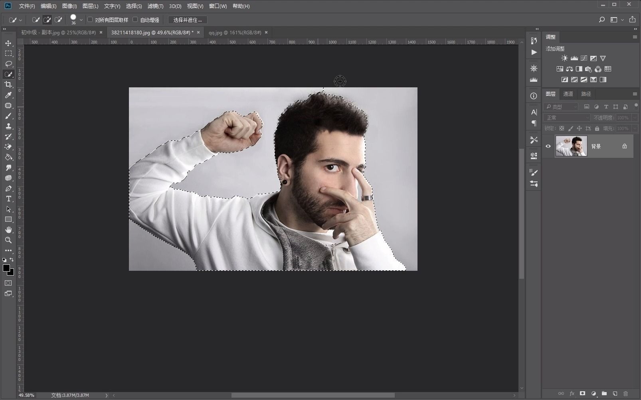Add a layer mask
The width and height of the screenshot is (641, 400).
coord(582,394)
